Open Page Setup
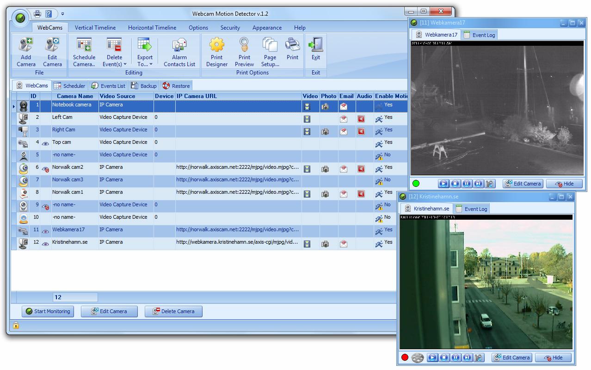 (x=270, y=51)
